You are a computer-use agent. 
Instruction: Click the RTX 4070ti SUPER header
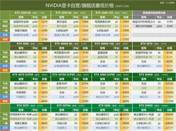(71, 75)
